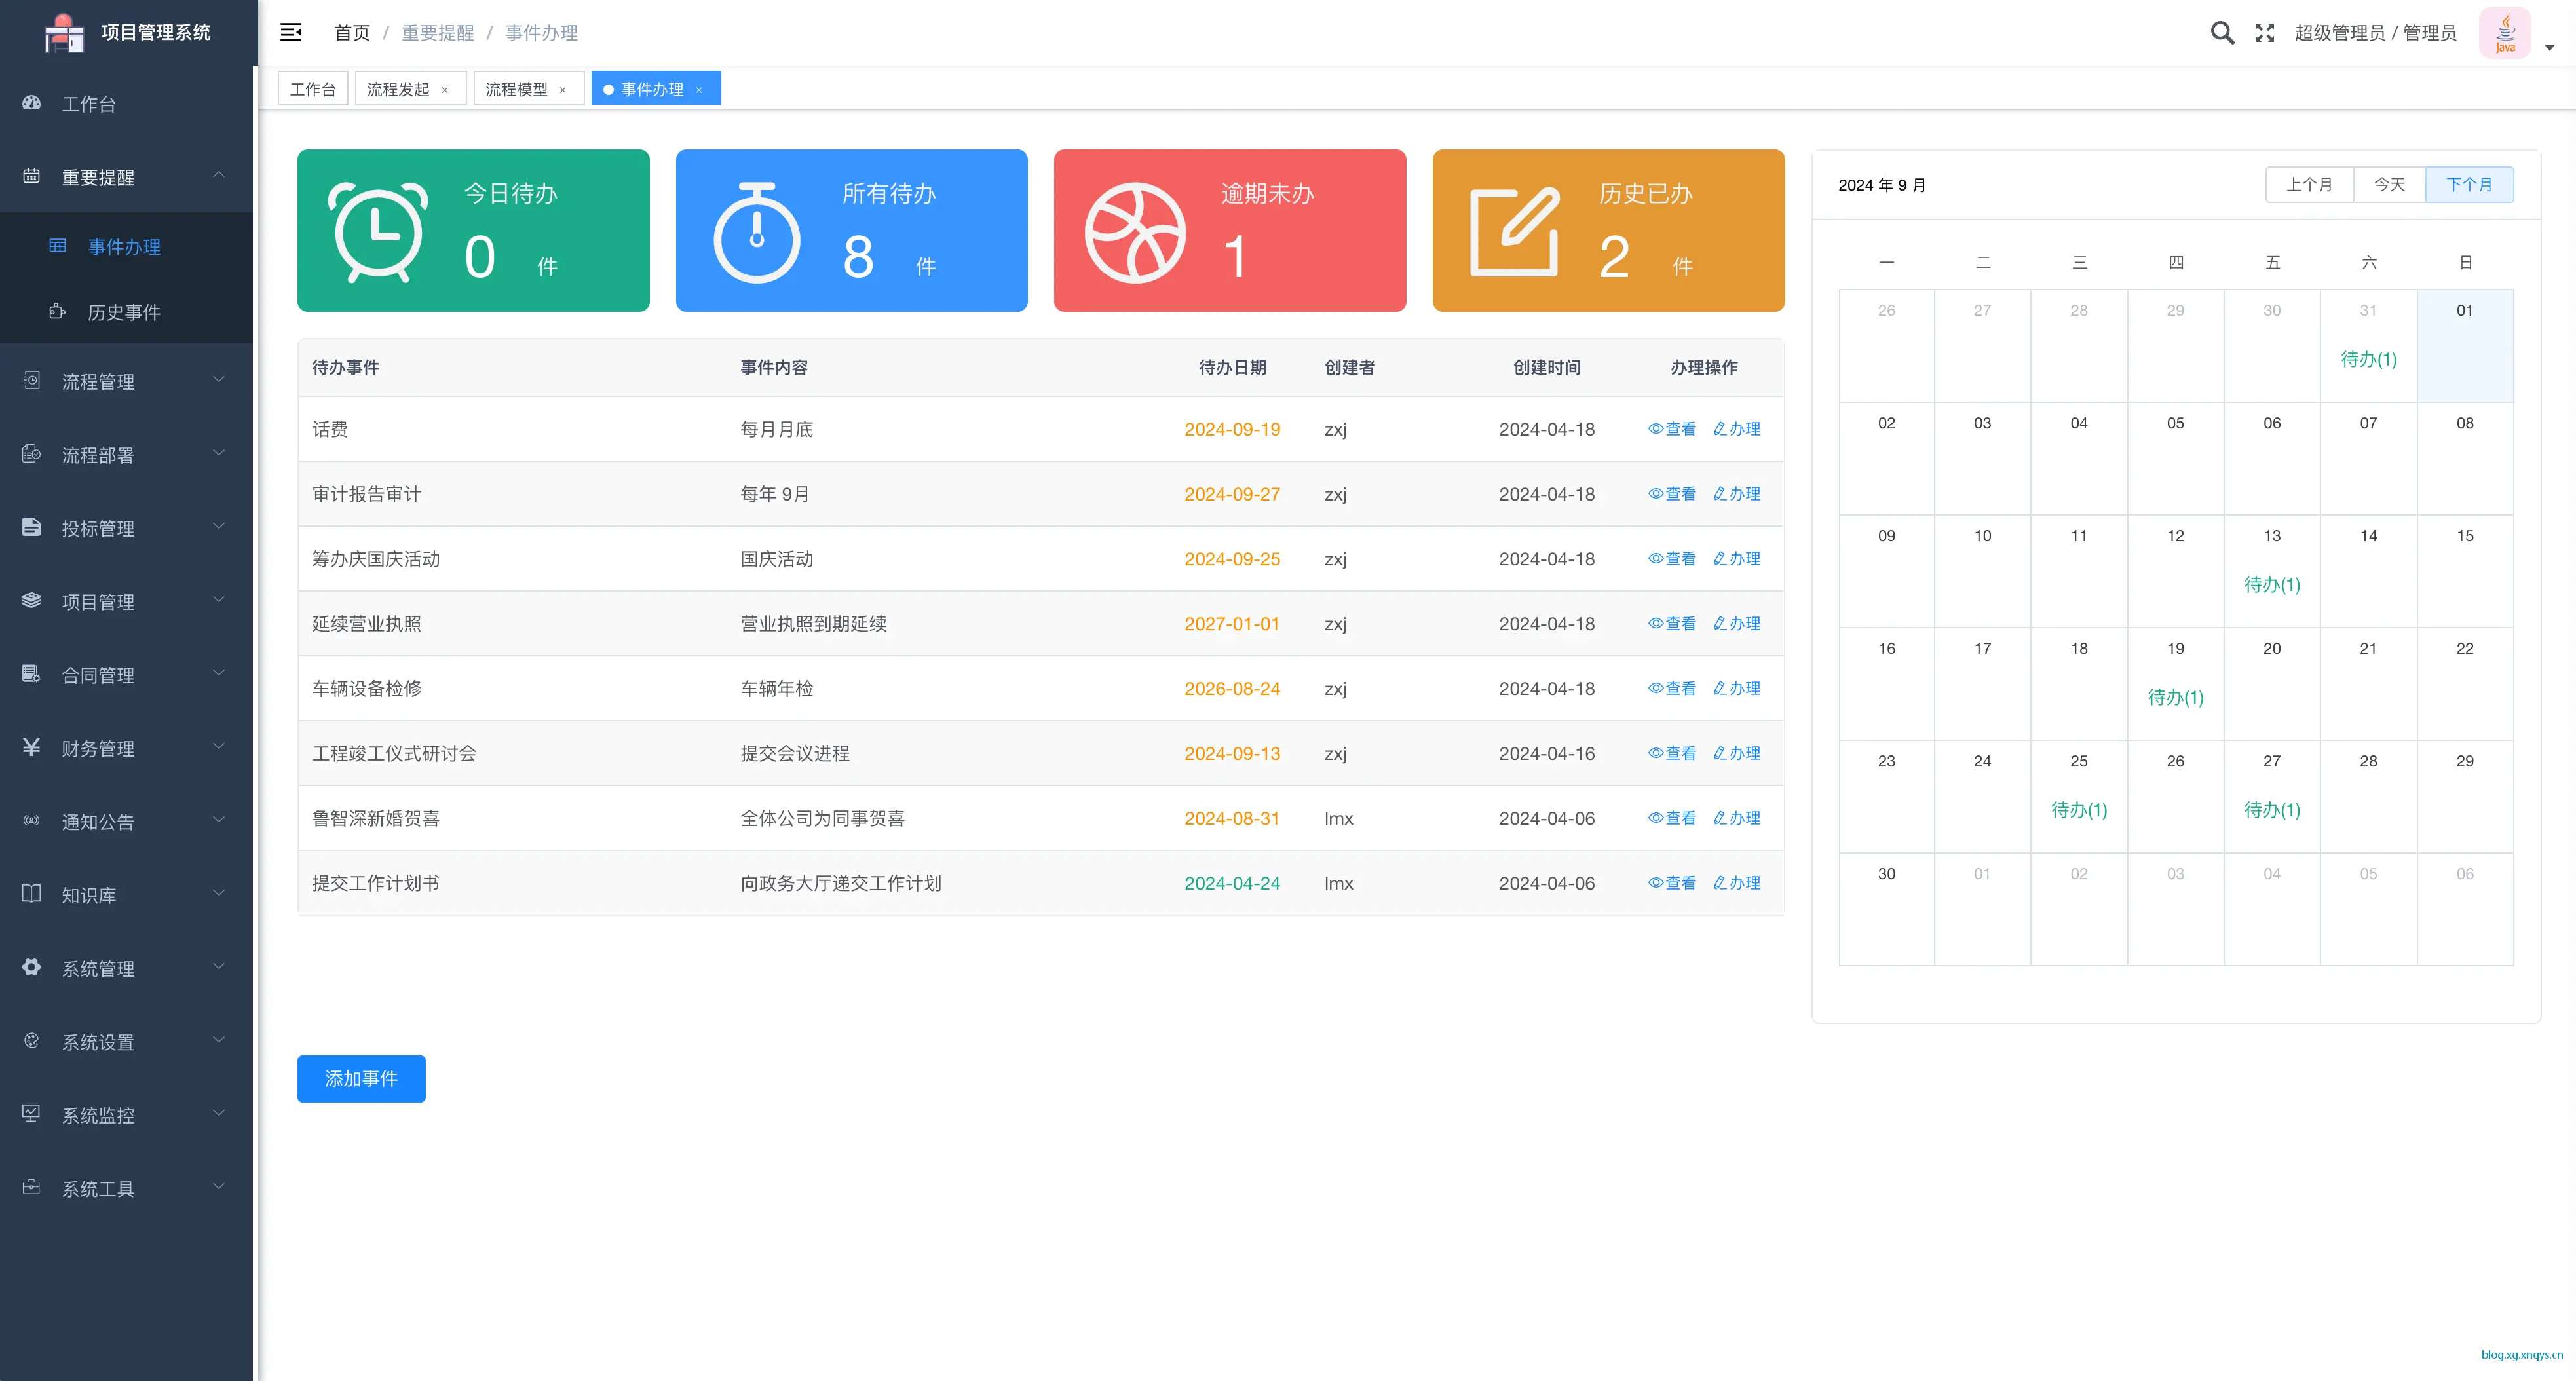Screen dimensions: 2576x1381
Task: Click the 事件办理 grid icon in sidebar
Action: click(59, 247)
